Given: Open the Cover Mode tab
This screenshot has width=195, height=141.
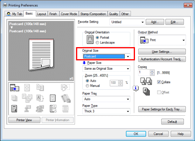Looking at the screenshot, I should coord(69,14).
